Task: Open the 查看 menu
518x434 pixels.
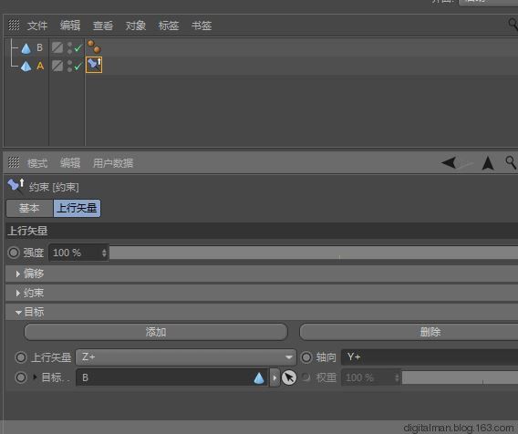Action: pyautogui.click(x=103, y=26)
